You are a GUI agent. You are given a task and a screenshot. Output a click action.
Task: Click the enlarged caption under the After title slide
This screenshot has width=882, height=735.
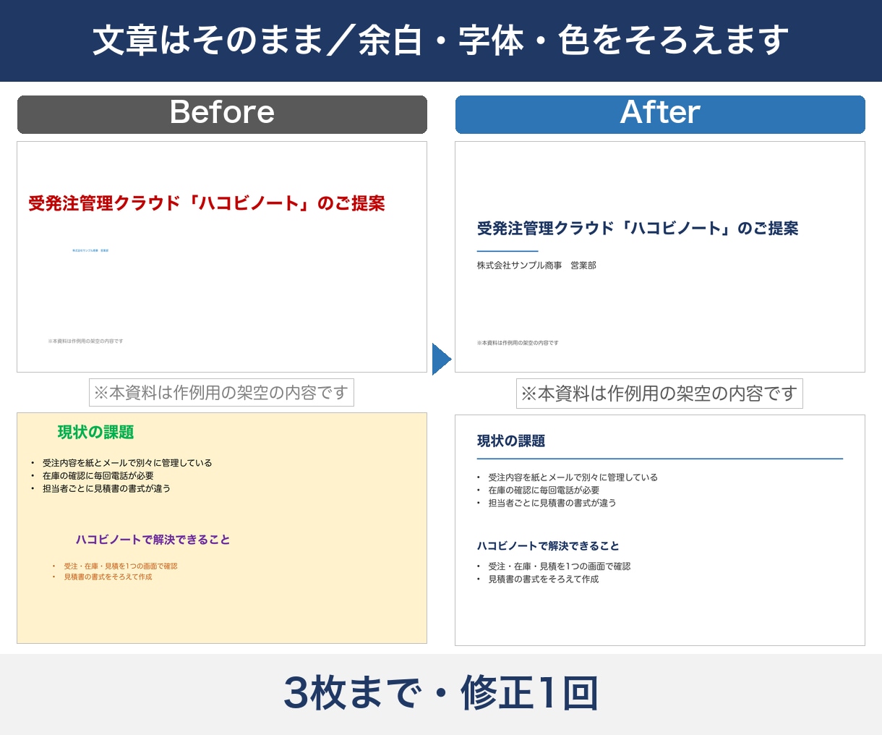click(x=659, y=394)
